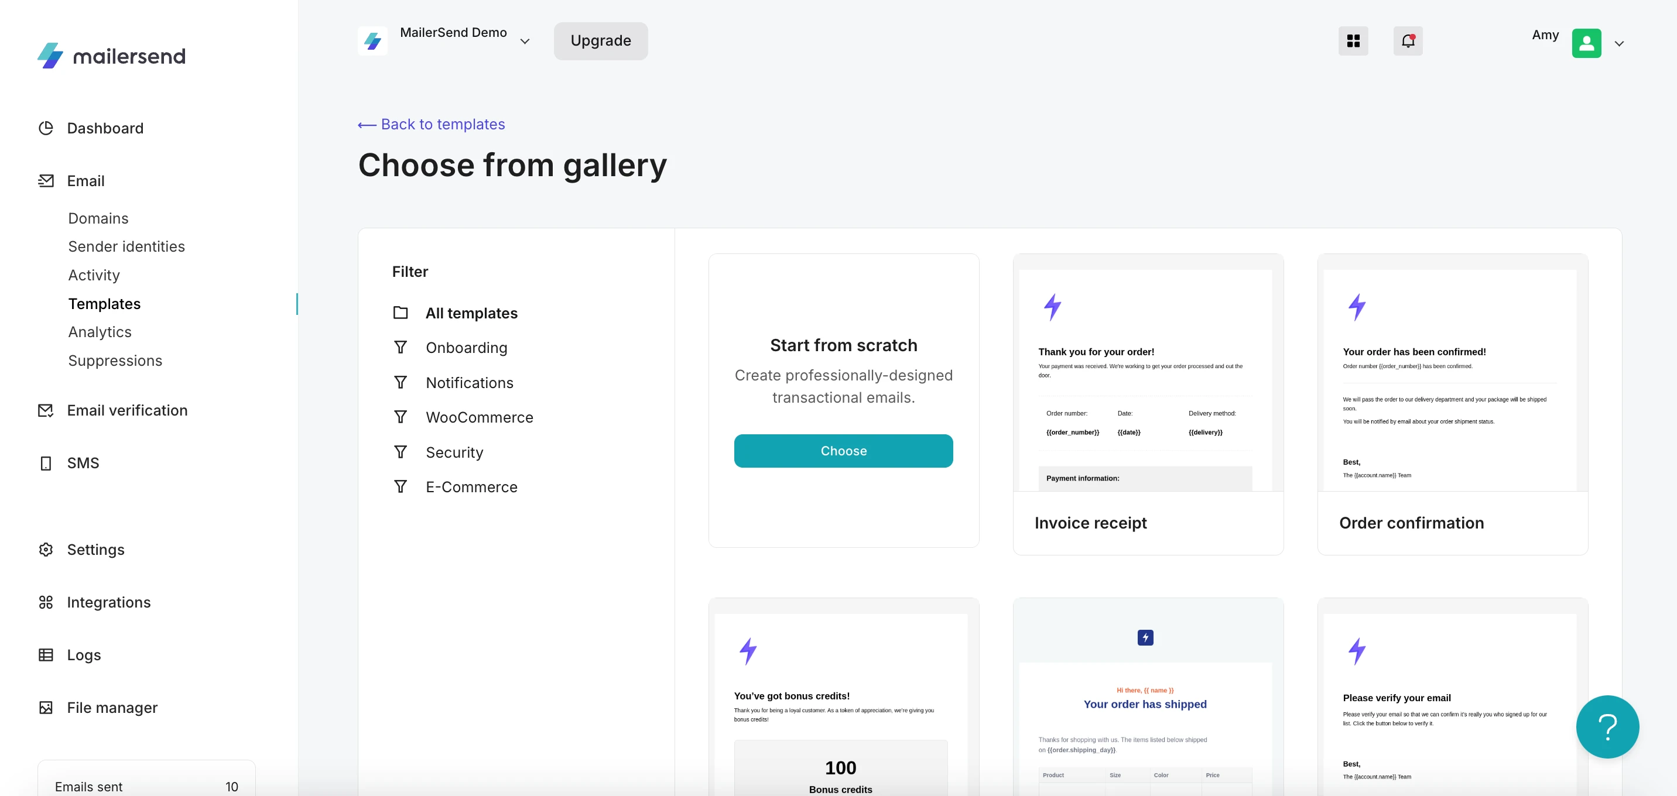Collapse the Email sidebar section

click(x=85, y=181)
